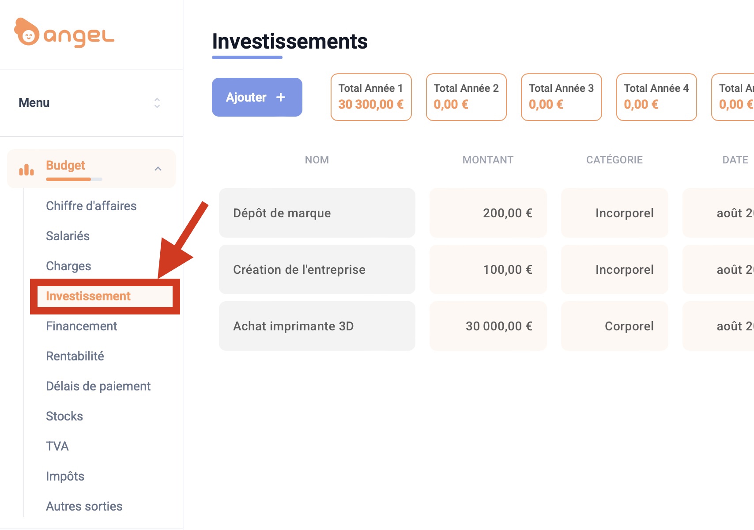Select the Total Année 3 card

(562, 97)
